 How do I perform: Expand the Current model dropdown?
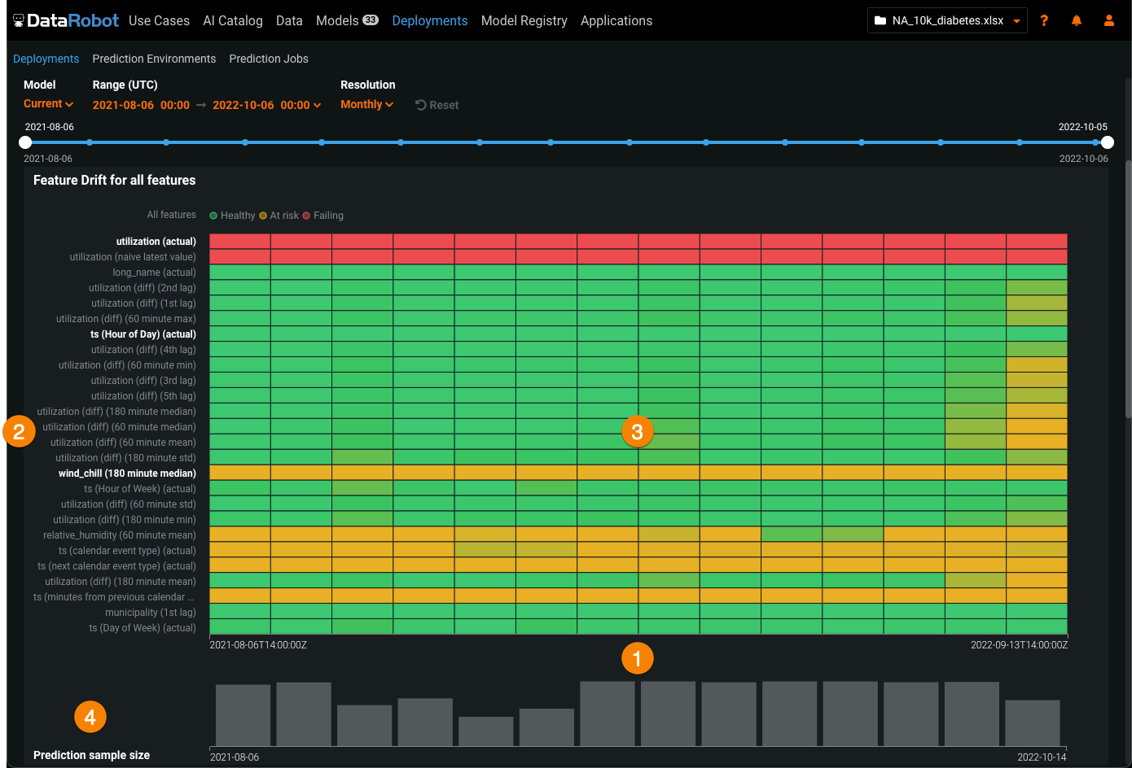click(x=49, y=104)
